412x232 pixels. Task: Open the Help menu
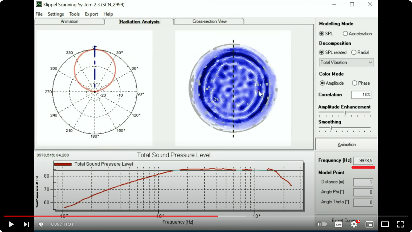coord(108,14)
